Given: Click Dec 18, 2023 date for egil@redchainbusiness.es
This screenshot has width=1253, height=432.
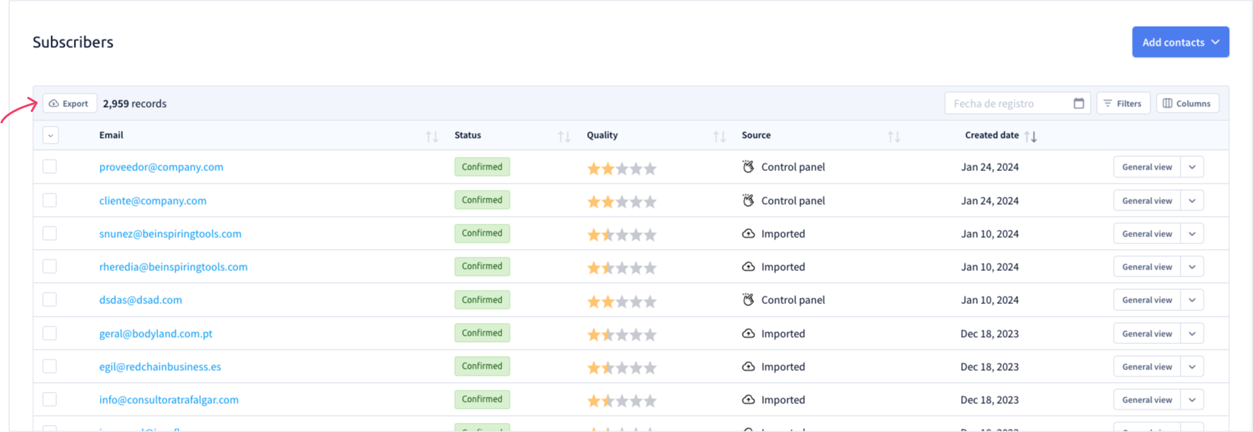Looking at the screenshot, I should [990, 367].
